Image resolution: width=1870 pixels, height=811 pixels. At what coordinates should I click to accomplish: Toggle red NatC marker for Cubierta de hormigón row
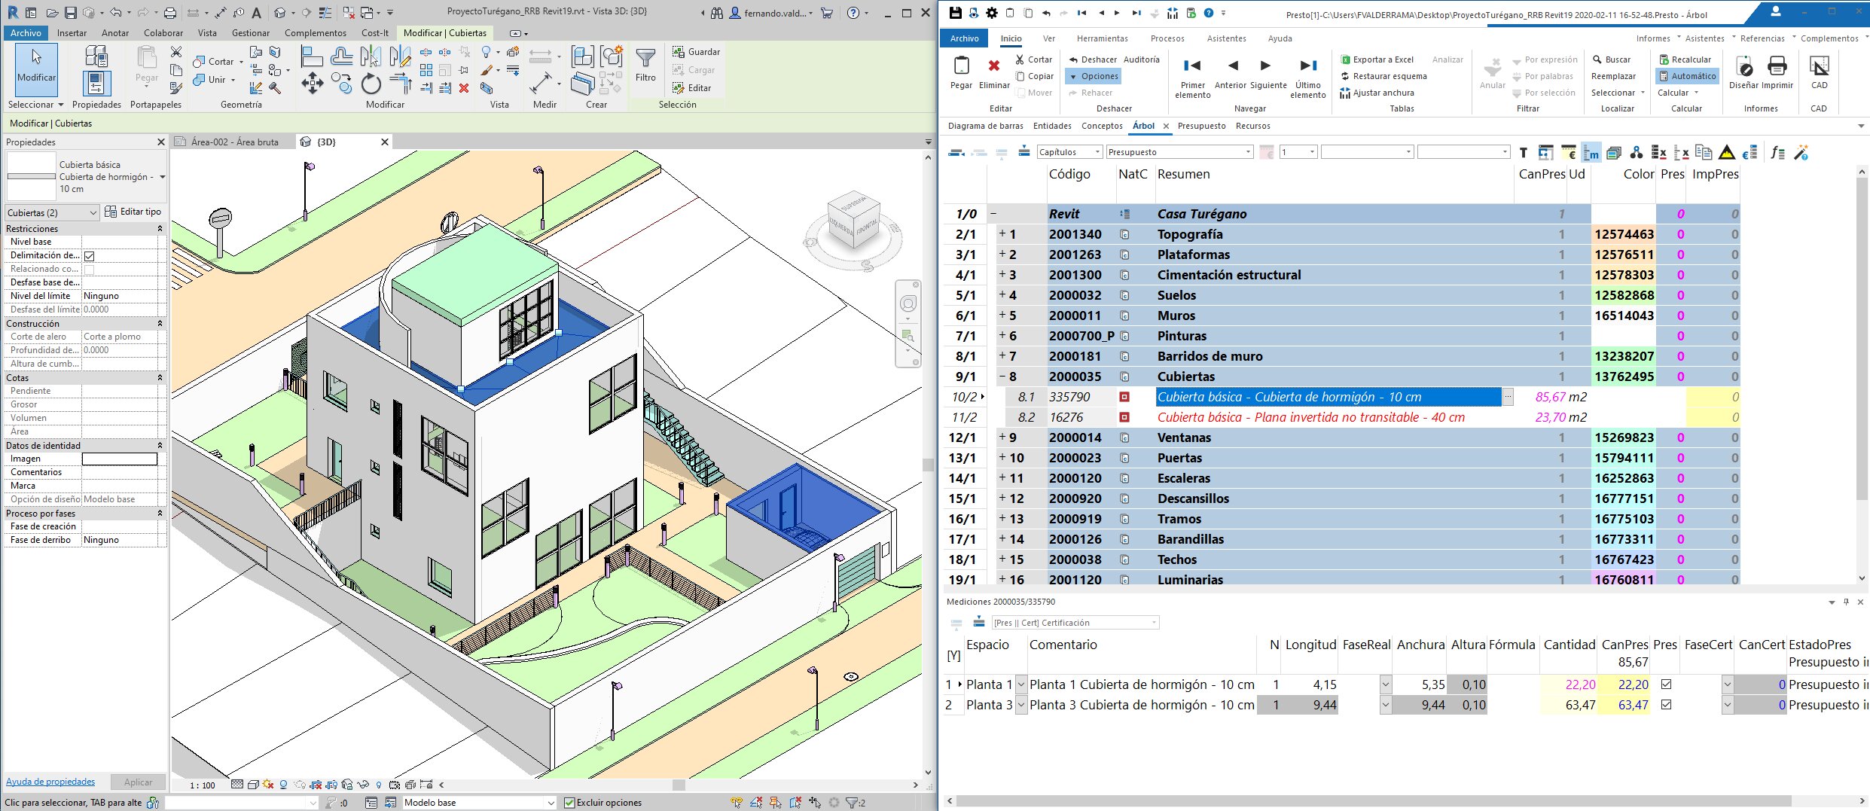coord(1124,397)
